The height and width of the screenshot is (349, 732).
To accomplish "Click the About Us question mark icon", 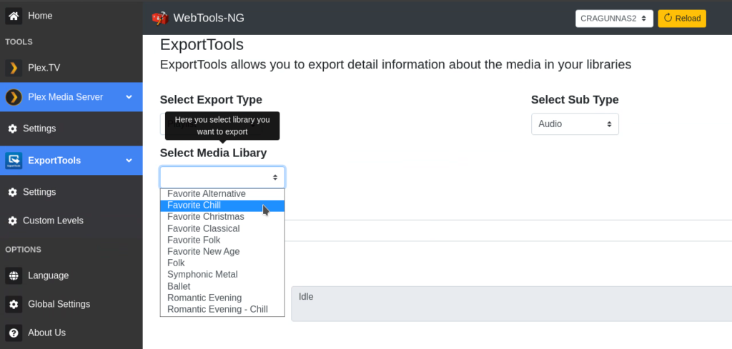I will point(14,333).
